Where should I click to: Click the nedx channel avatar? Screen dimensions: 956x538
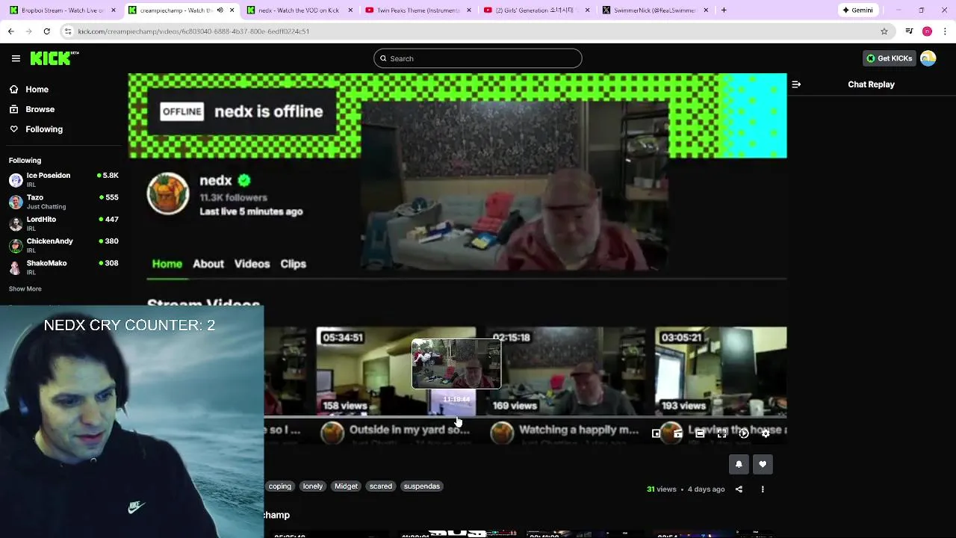pos(168,194)
